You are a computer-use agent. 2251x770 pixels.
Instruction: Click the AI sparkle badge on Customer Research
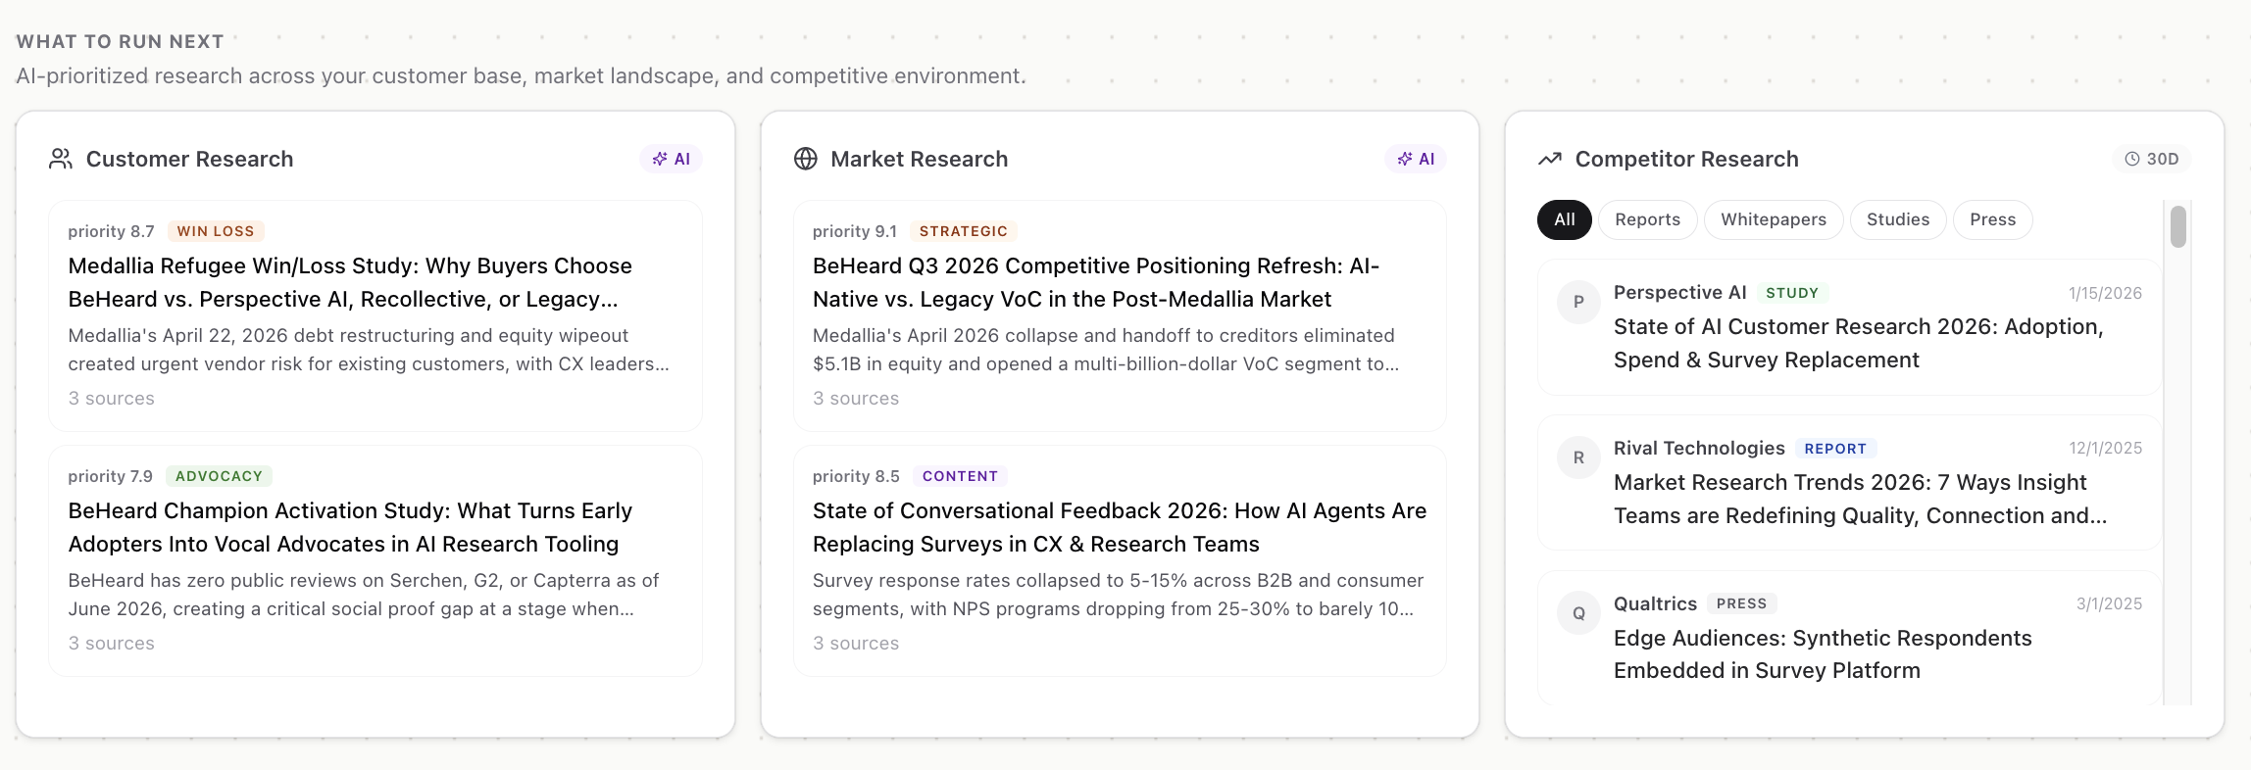pyautogui.click(x=672, y=159)
